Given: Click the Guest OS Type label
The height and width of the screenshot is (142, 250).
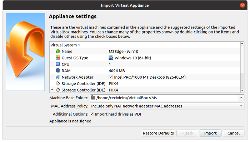Looking at the screenshot, I should (x=75, y=58).
